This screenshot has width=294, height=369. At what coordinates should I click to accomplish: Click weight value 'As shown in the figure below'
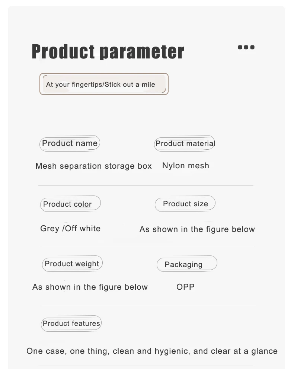tap(90, 287)
